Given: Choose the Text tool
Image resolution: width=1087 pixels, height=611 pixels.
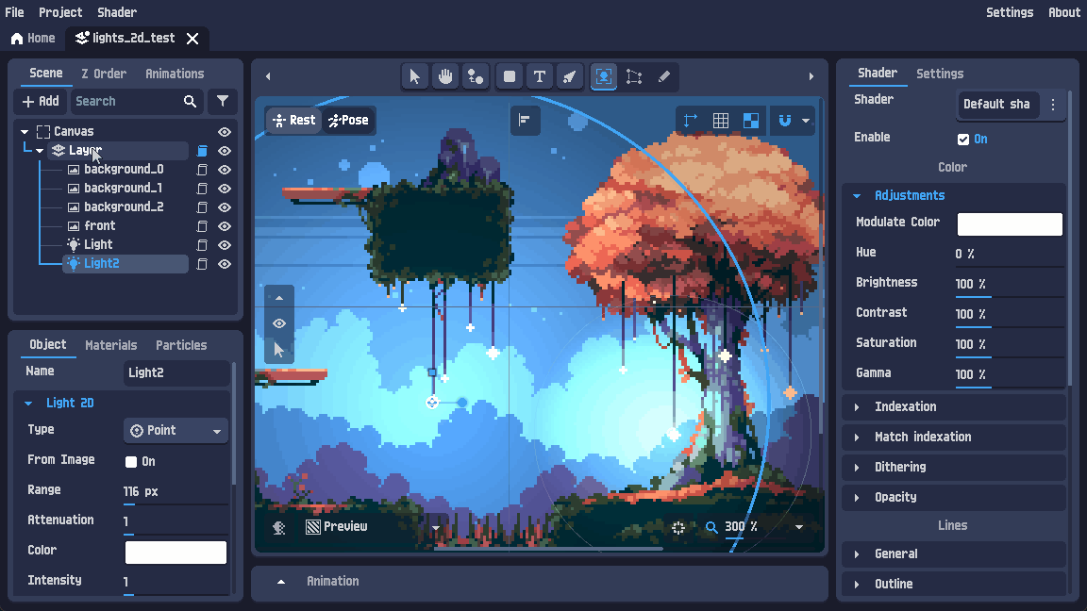Looking at the screenshot, I should pyautogui.click(x=540, y=76).
